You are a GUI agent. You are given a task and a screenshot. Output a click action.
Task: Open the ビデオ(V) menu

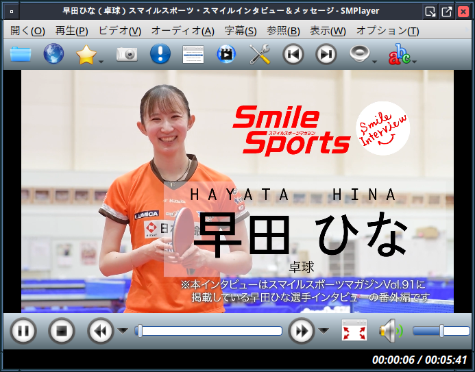point(120,31)
